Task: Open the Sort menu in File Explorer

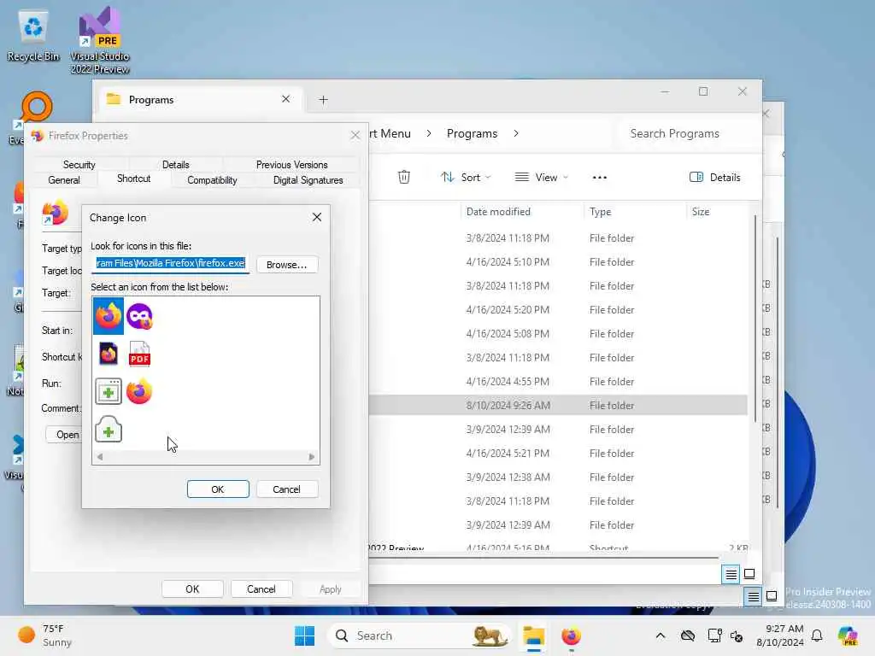Action: 466,178
